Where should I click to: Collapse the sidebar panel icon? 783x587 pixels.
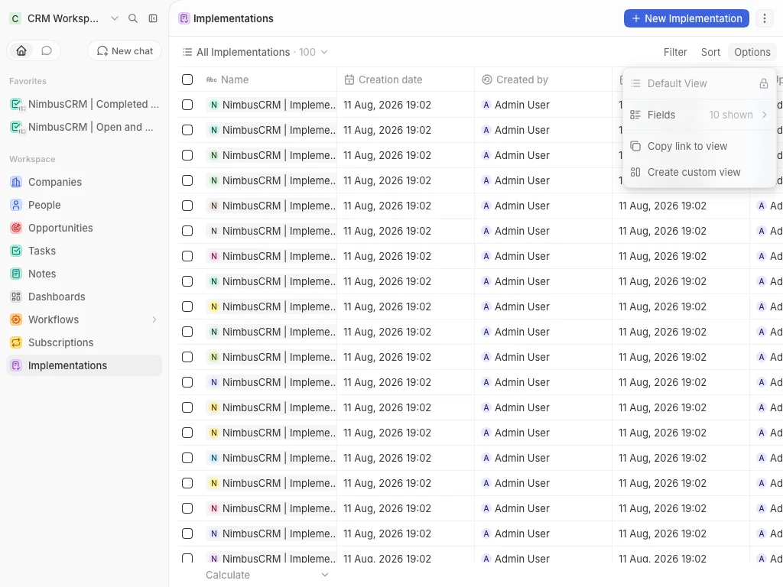(153, 18)
